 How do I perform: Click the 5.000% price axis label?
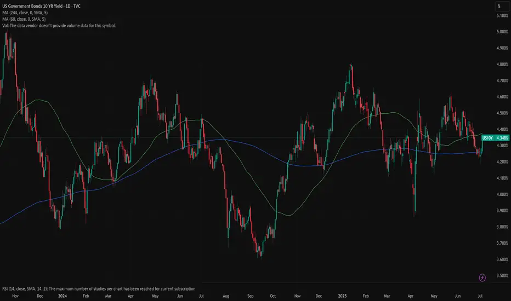pos(502,32)
